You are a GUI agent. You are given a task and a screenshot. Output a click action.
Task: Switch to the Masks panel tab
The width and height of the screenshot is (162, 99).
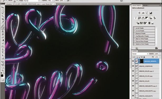pyautogui.click(x=145, y=5)
